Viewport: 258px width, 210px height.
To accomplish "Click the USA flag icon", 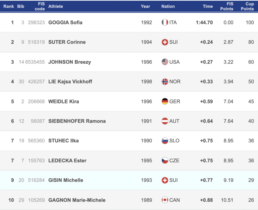I will [x=165, y=62].
